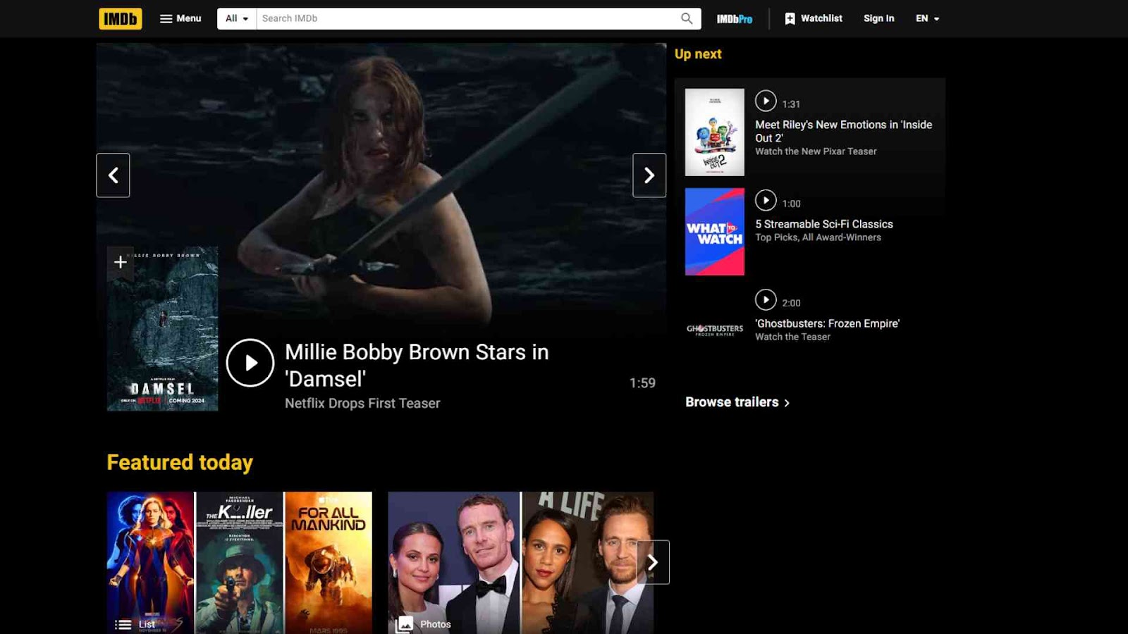Type in the Search IMDb field

coord(465,18)
